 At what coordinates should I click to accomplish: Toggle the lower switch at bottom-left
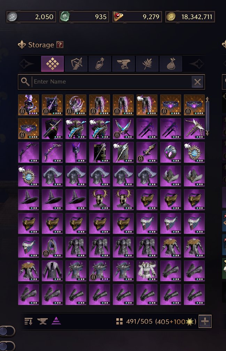tap(7, 346)
